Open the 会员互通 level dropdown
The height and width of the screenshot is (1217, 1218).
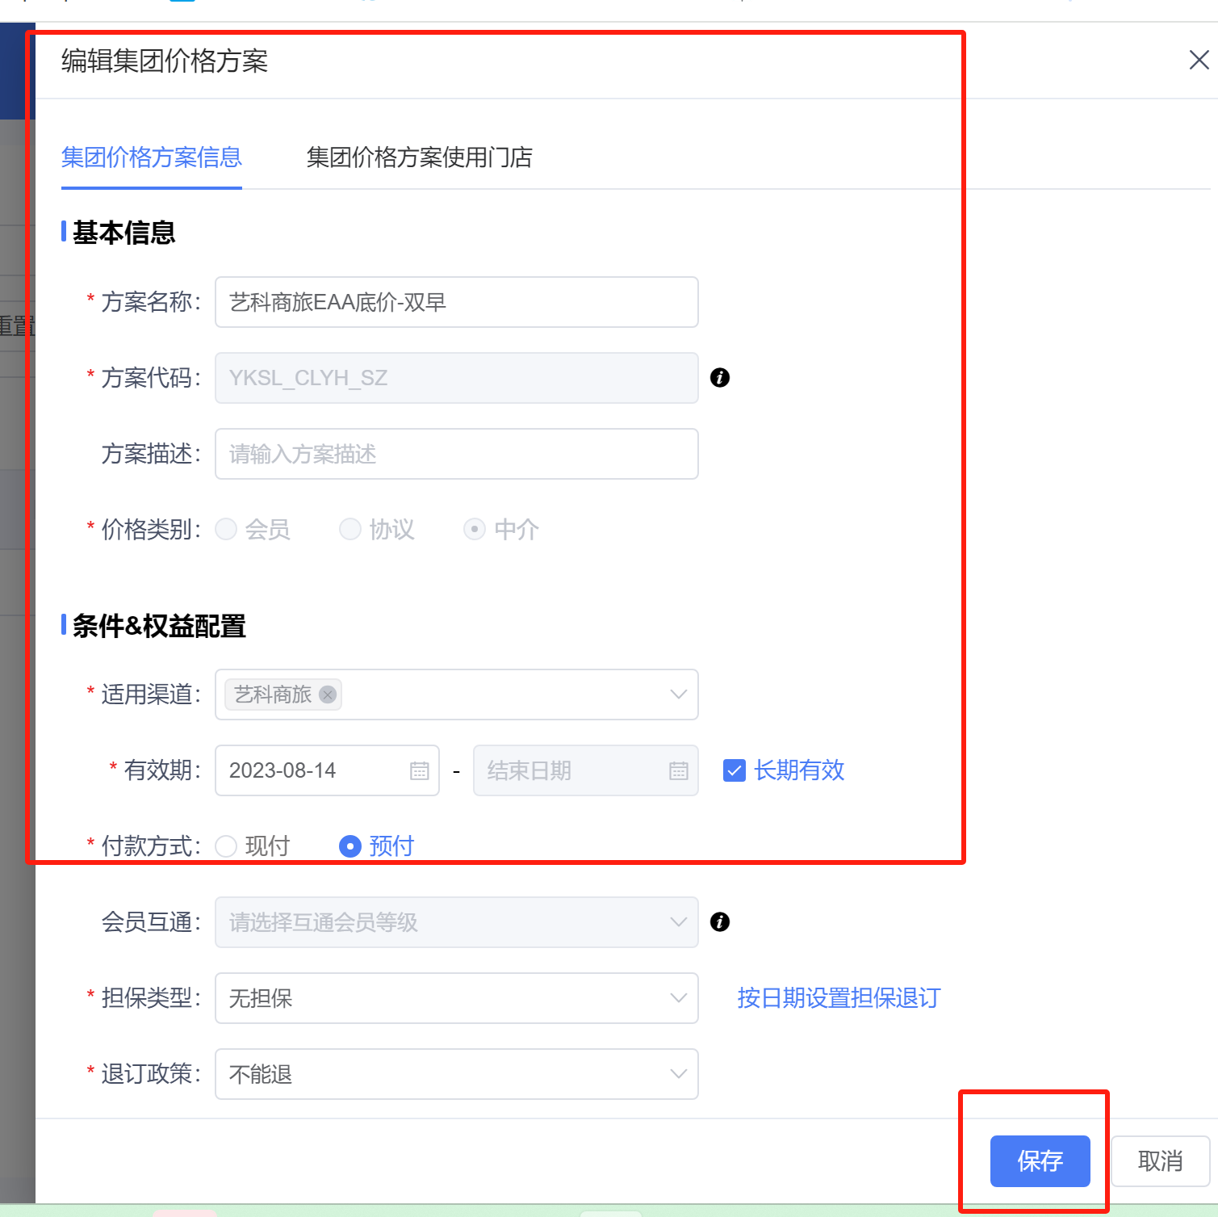[456, 921]
